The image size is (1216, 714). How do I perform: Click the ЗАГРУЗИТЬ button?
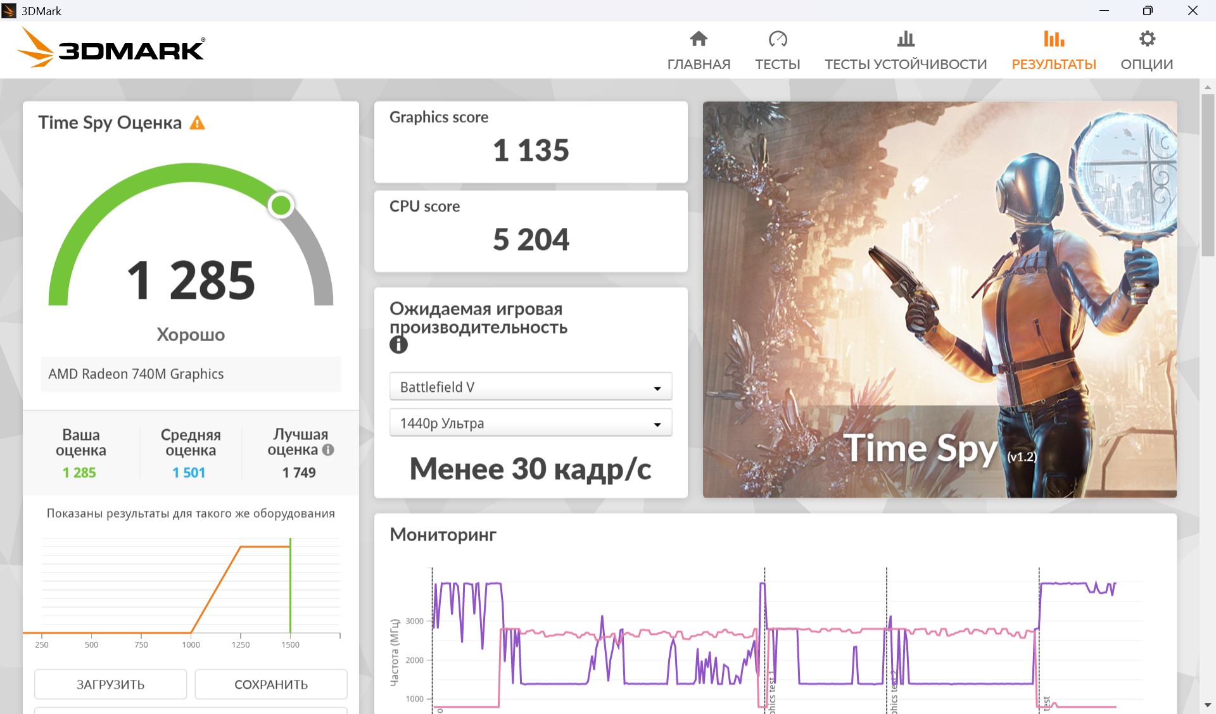click(x=111, y=684)
